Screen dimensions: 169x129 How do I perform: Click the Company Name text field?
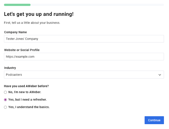(x=84, y=39)
